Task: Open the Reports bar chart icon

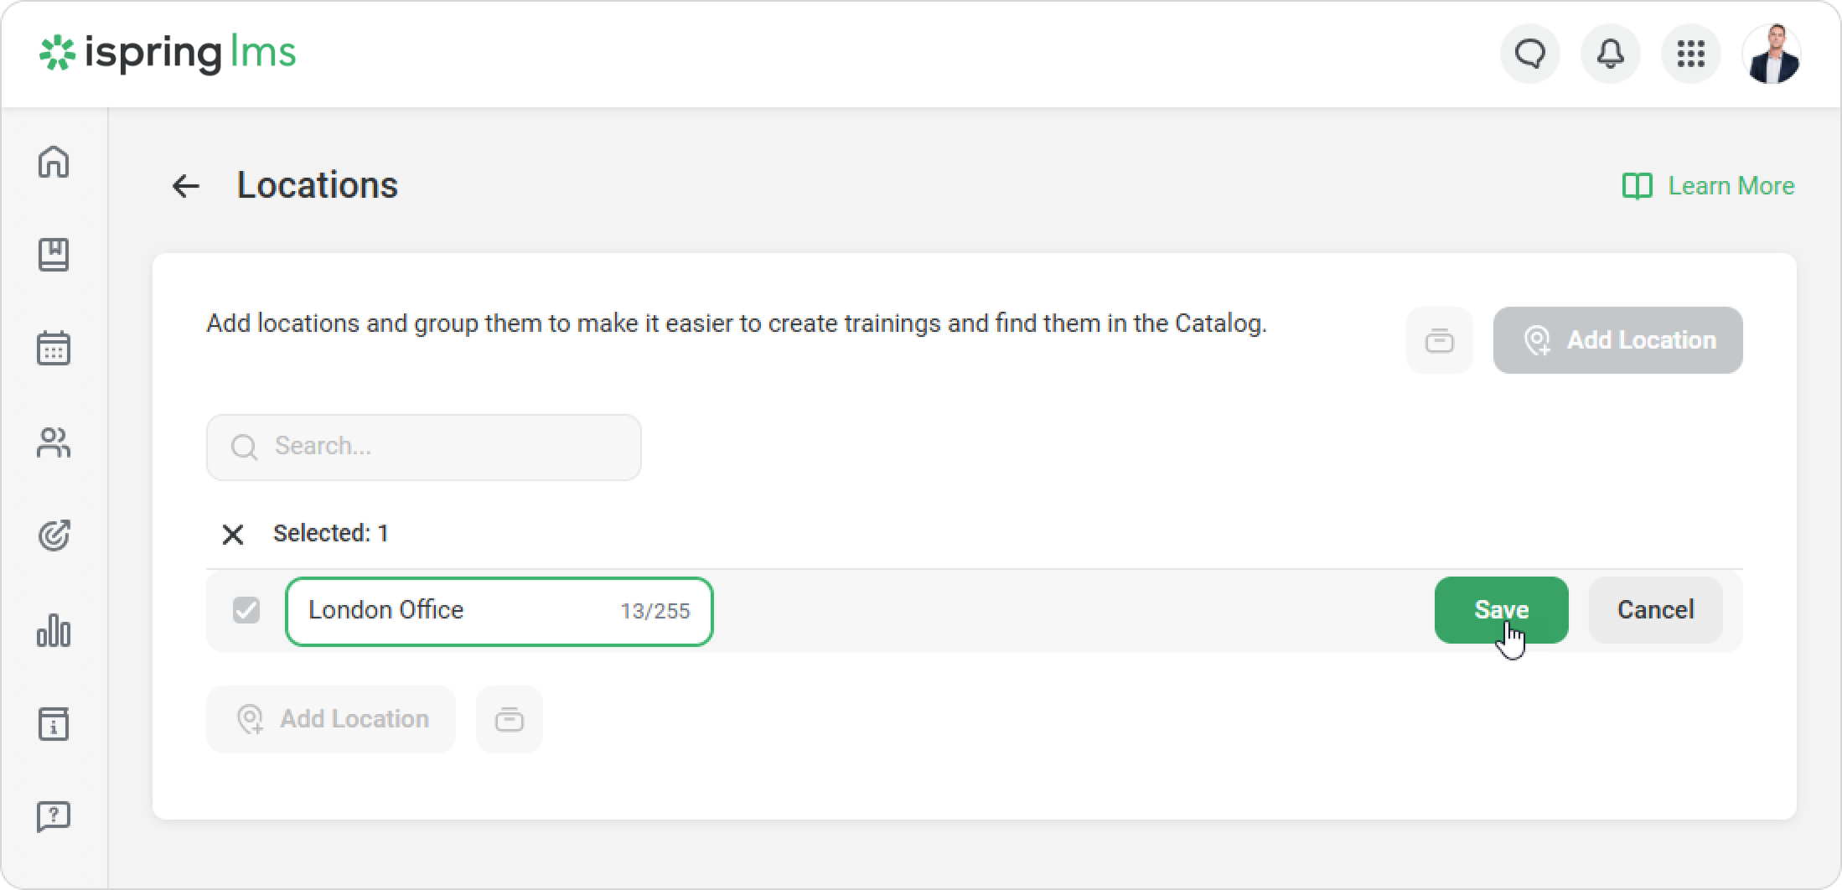Action: 54,630
